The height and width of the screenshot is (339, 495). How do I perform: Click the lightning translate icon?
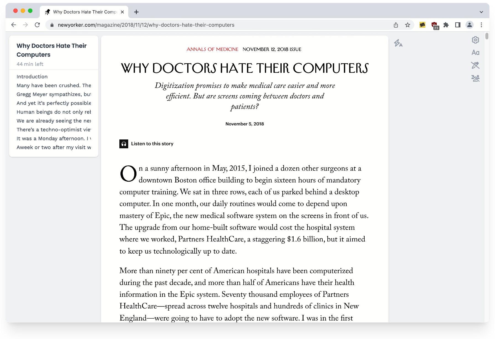point(398,43)
